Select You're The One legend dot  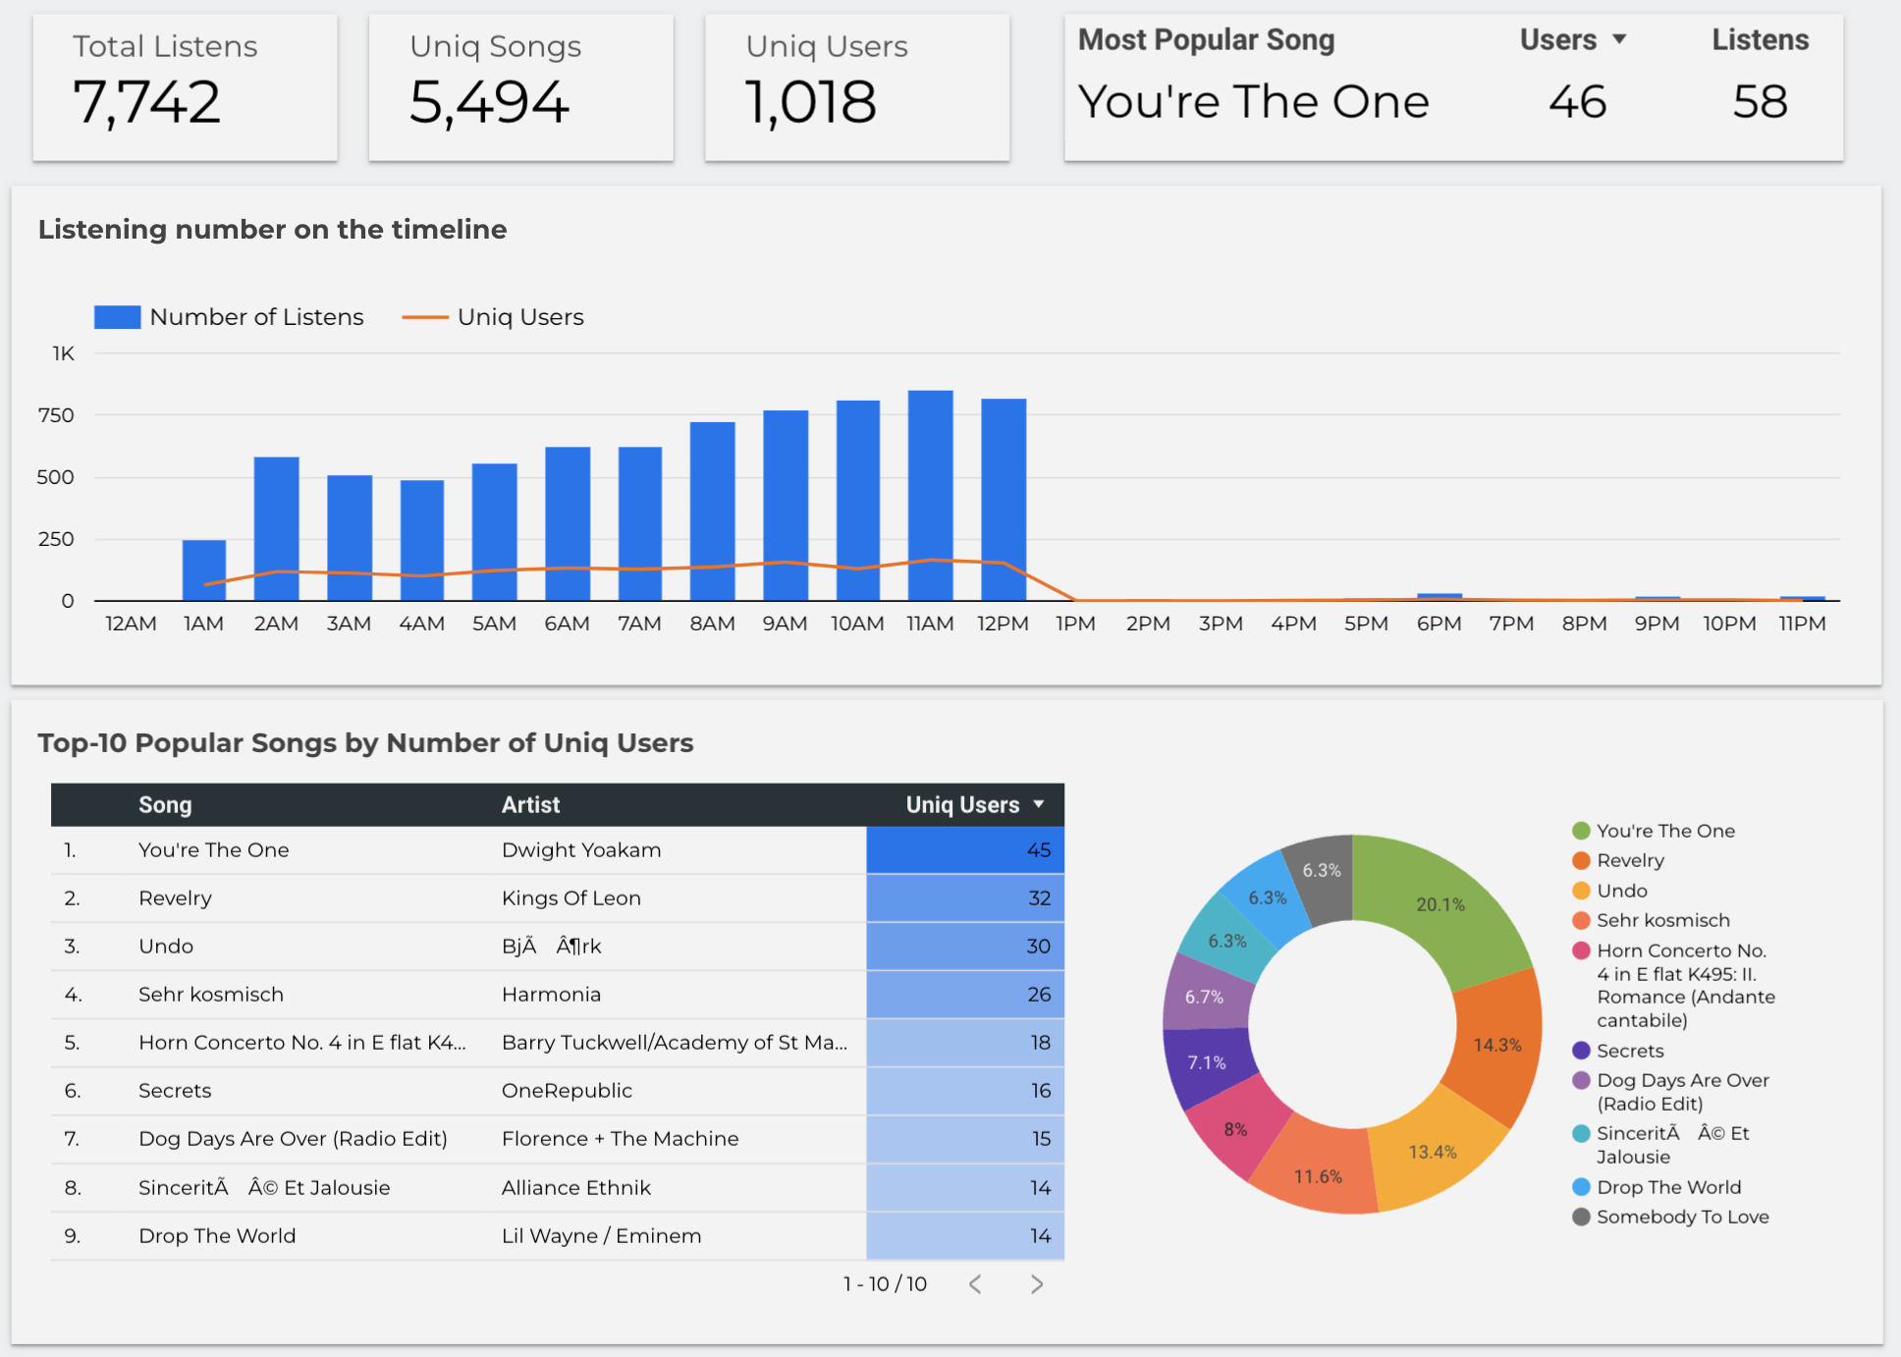pyautogui.click(x=1581, y=831)
